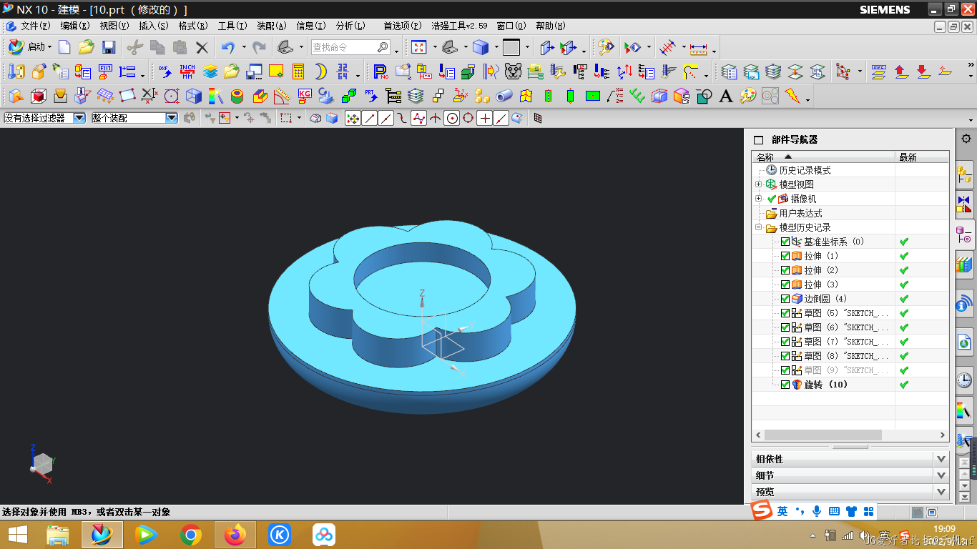Uncheck the 草图 (5) feature checkbox
The width and height of the screenshot is (977, 549).
[785, 313]
